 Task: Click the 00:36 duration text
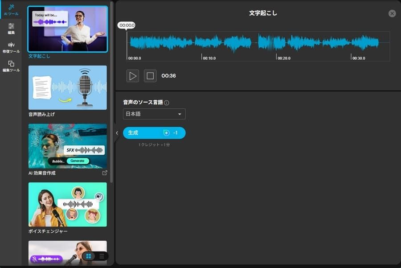click(x=168, y=76)
